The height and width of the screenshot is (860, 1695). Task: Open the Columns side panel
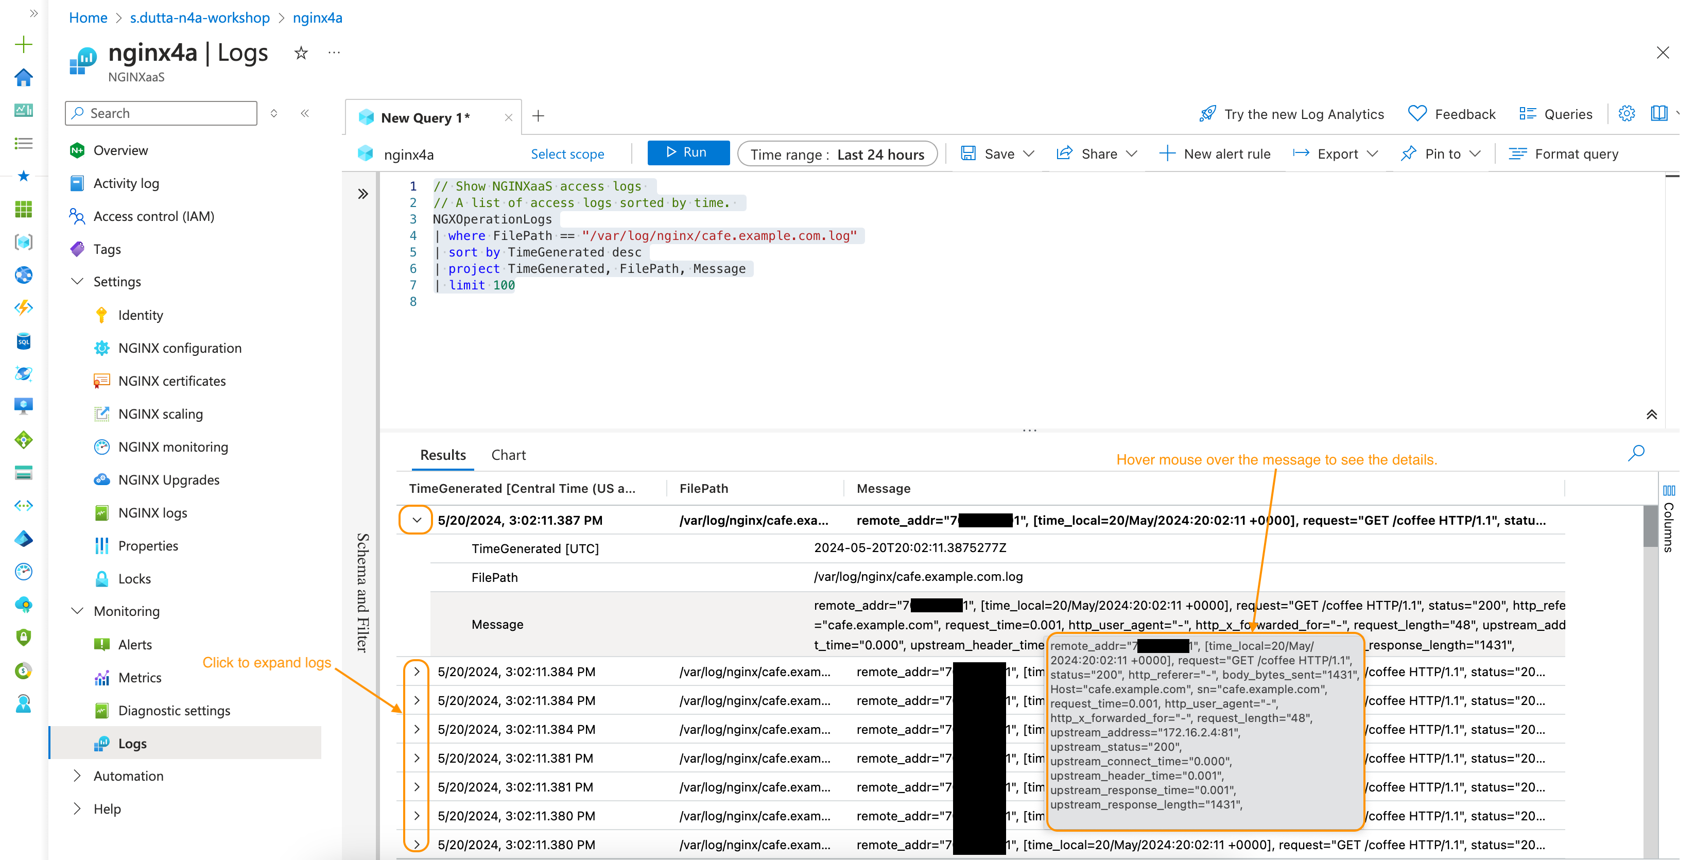coord(1669,519)
